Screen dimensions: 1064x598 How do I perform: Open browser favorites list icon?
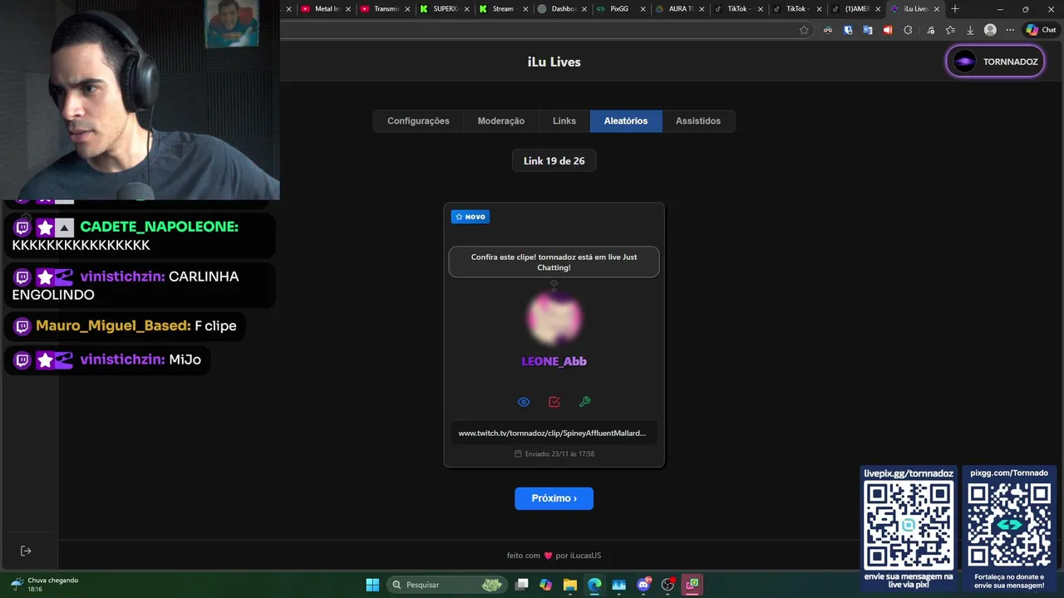click(950, 30)
